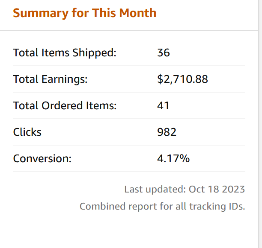The height and width of the screenshot is (248, 262).
Task: Select the Total Items Shipped label
Action: (65, 53)
